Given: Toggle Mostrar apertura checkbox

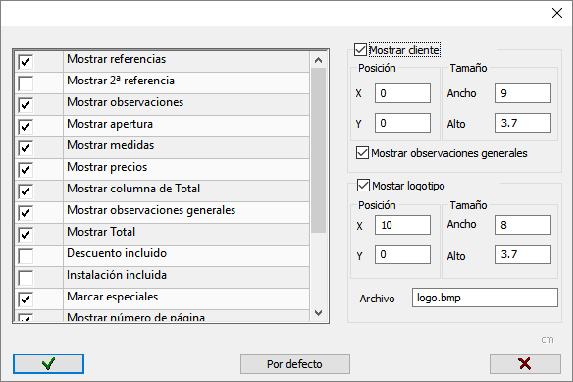Looking at the screenshot, I should point(26,127).
